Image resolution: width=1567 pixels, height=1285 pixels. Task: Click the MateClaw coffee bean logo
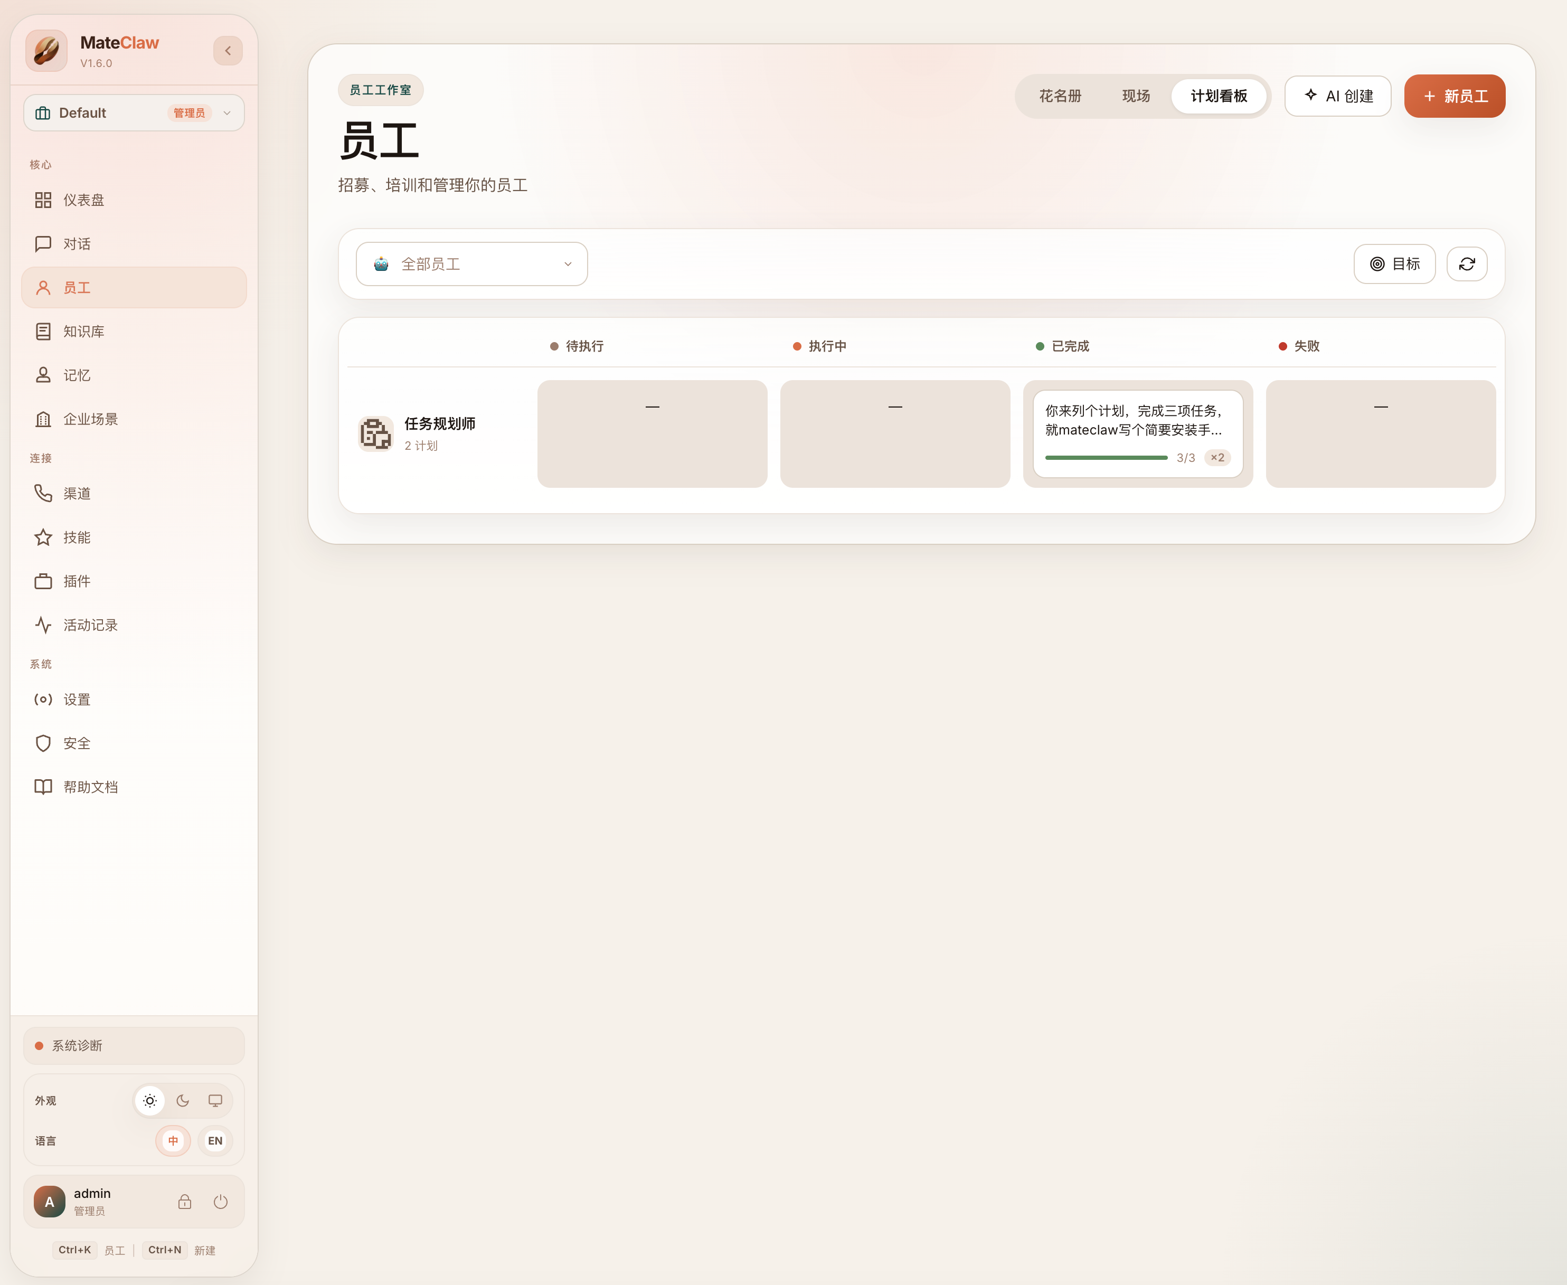(x=46, y=50)
